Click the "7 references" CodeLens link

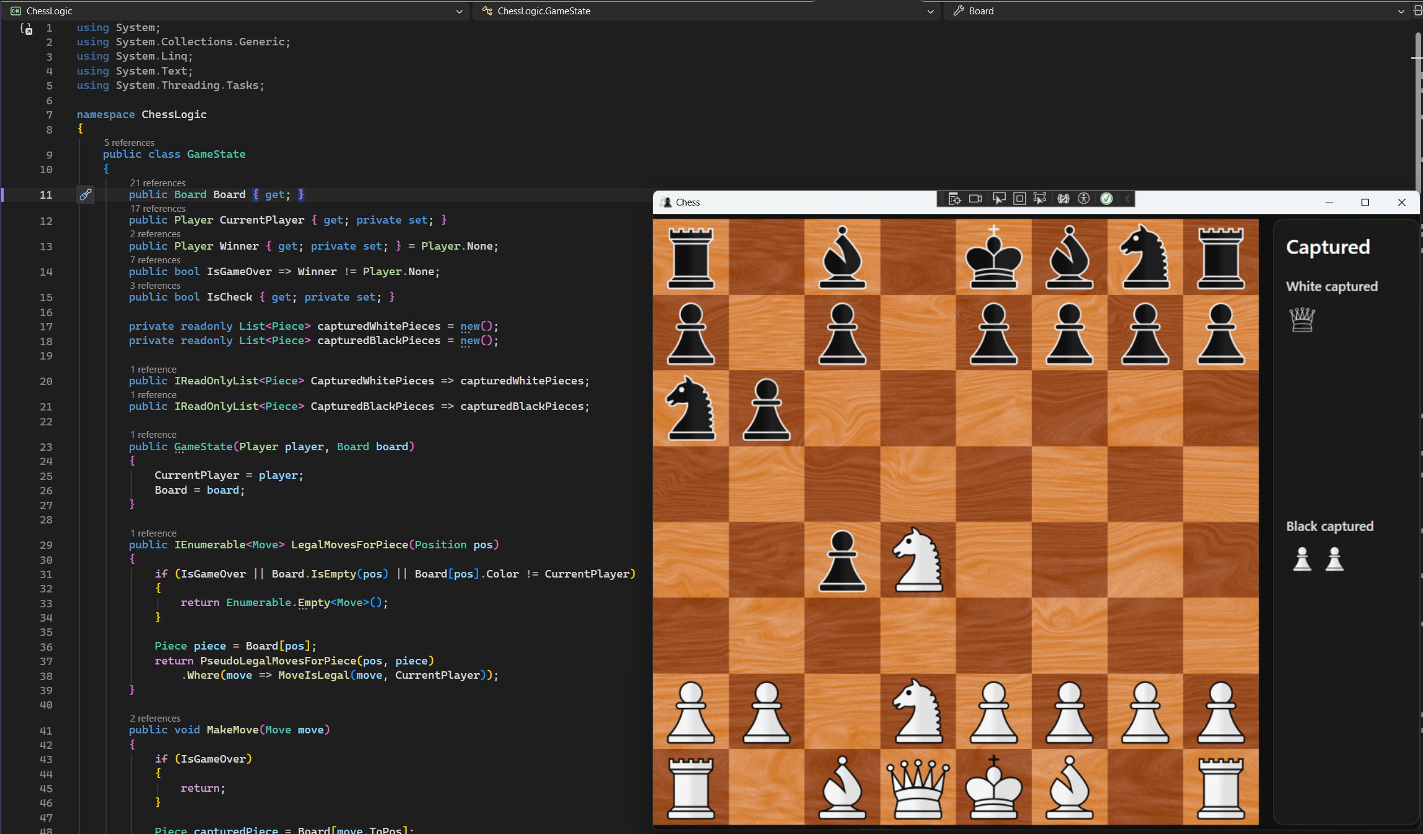pos(155,260)
